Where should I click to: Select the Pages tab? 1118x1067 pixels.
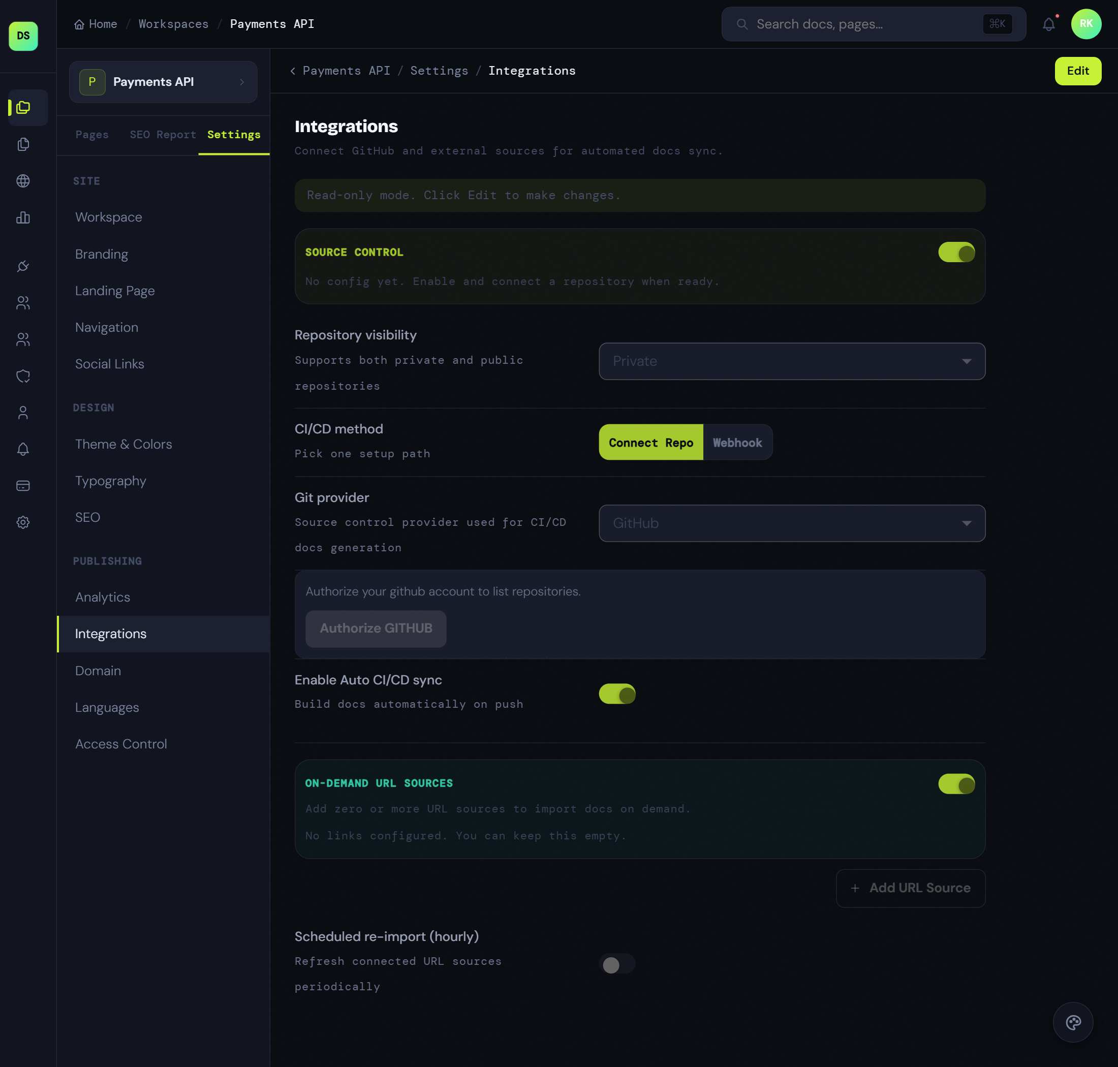coord(91,135)
